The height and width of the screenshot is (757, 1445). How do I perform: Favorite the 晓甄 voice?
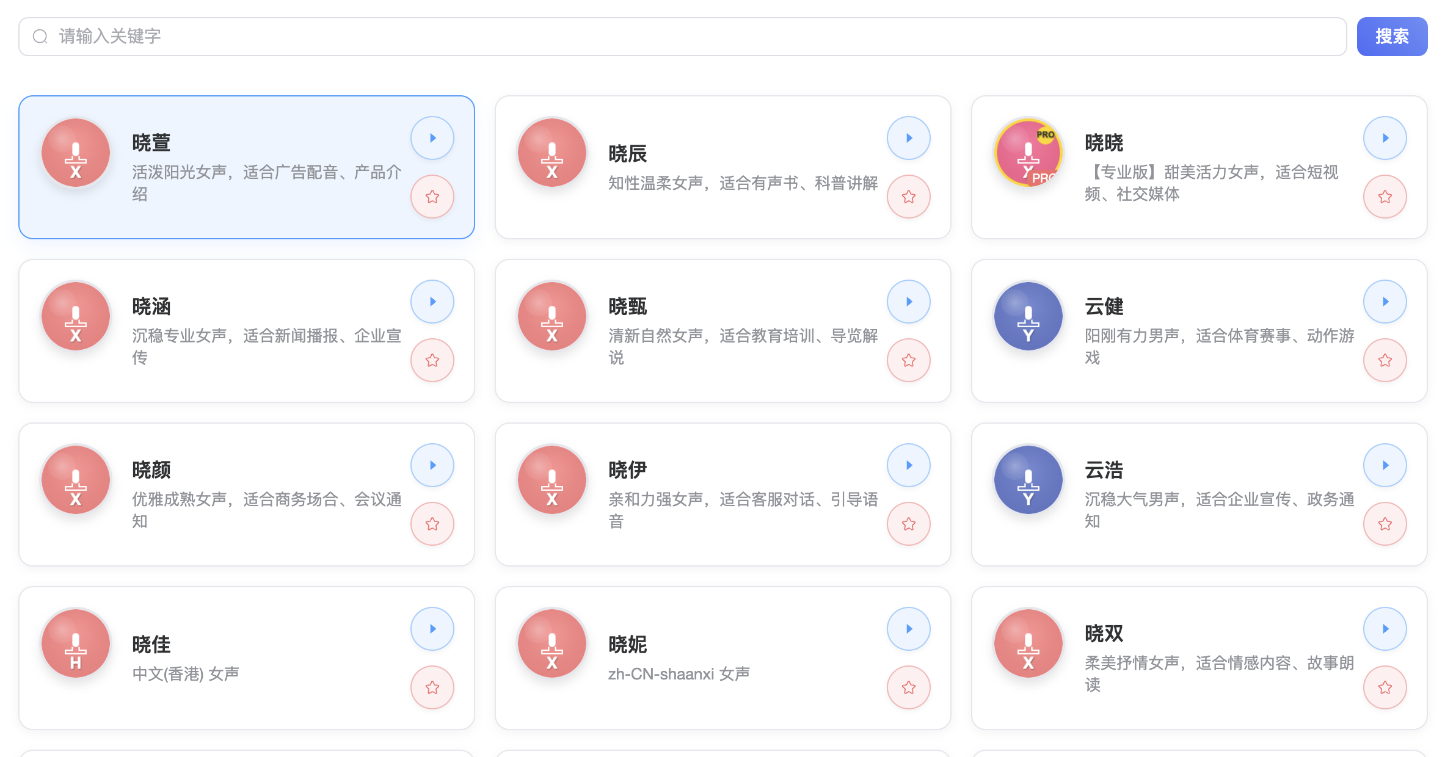pyautogui.click(x=909, y=360)
